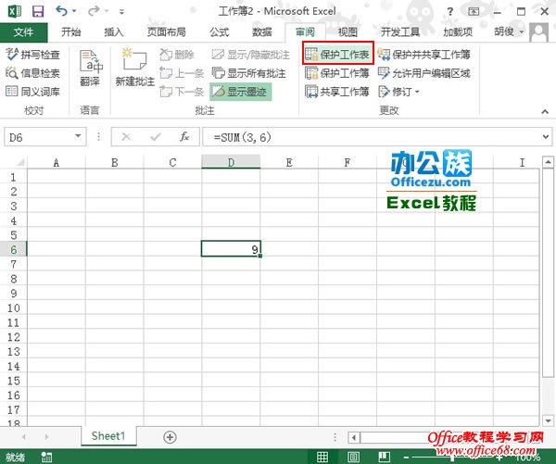
Task: Select row 6 header
Action: [14, 249]
